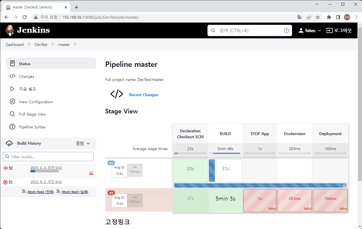362x229 pixels.
Task: Click the Dashboard breadcrumb link
Action: click(15, 45)
